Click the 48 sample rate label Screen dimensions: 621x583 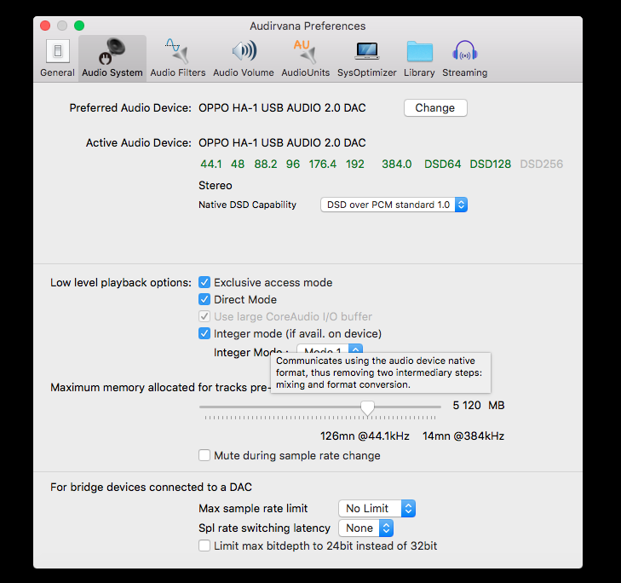pyautogui.click(x=238, y=164)
